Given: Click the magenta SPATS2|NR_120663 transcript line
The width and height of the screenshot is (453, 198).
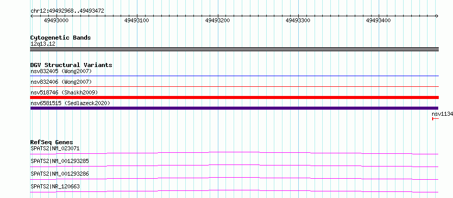Looking at the screenshot, I should [x=235, y=191].
